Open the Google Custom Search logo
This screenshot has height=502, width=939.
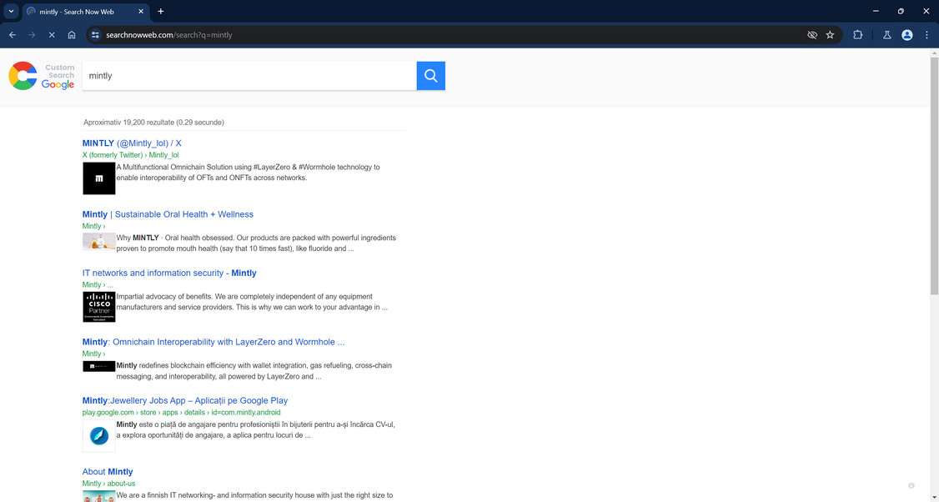38,76
